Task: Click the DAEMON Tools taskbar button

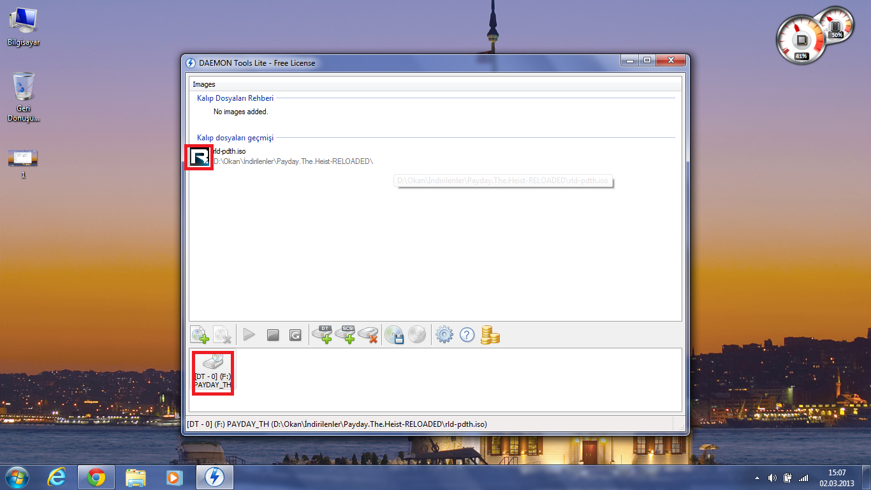Action: (214, 477)
